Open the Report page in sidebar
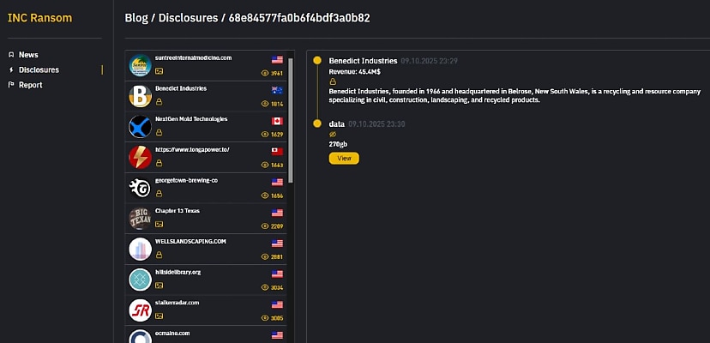 coord(30,85)
